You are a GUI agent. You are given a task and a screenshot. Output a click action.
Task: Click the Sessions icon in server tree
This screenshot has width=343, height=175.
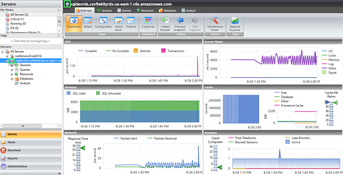pos(16,65)
